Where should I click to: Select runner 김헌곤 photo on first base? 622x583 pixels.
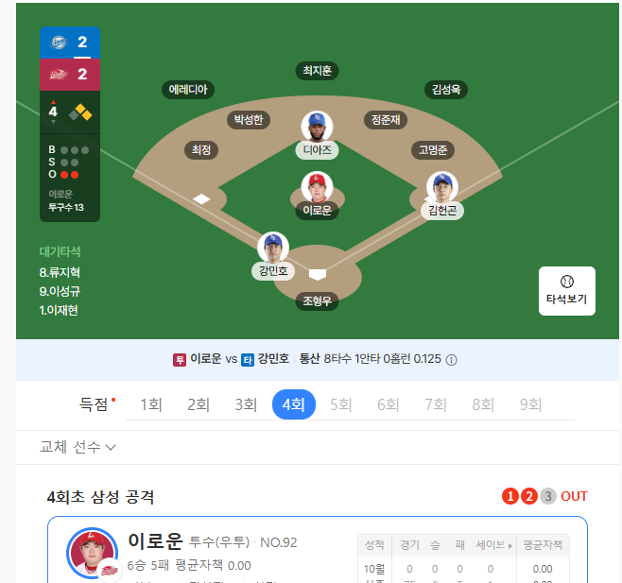441,187
